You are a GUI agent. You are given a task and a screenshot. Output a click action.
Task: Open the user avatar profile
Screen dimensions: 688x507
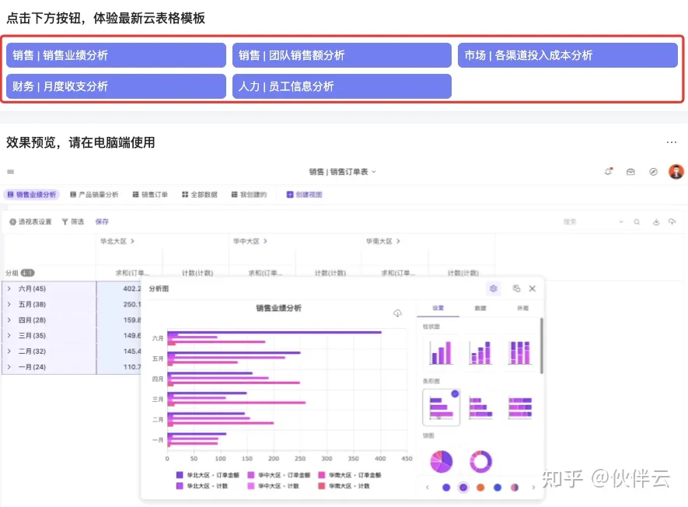tap(676, 172)
